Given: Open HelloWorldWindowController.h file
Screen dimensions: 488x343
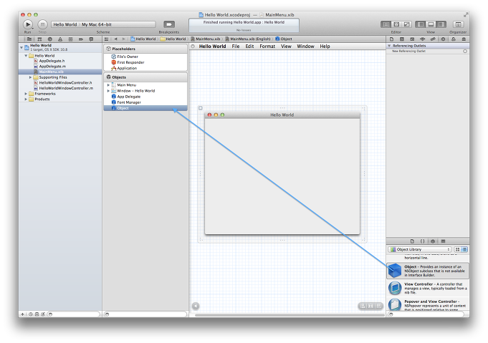Looking at the screenshot, I should tap(65, 83).
